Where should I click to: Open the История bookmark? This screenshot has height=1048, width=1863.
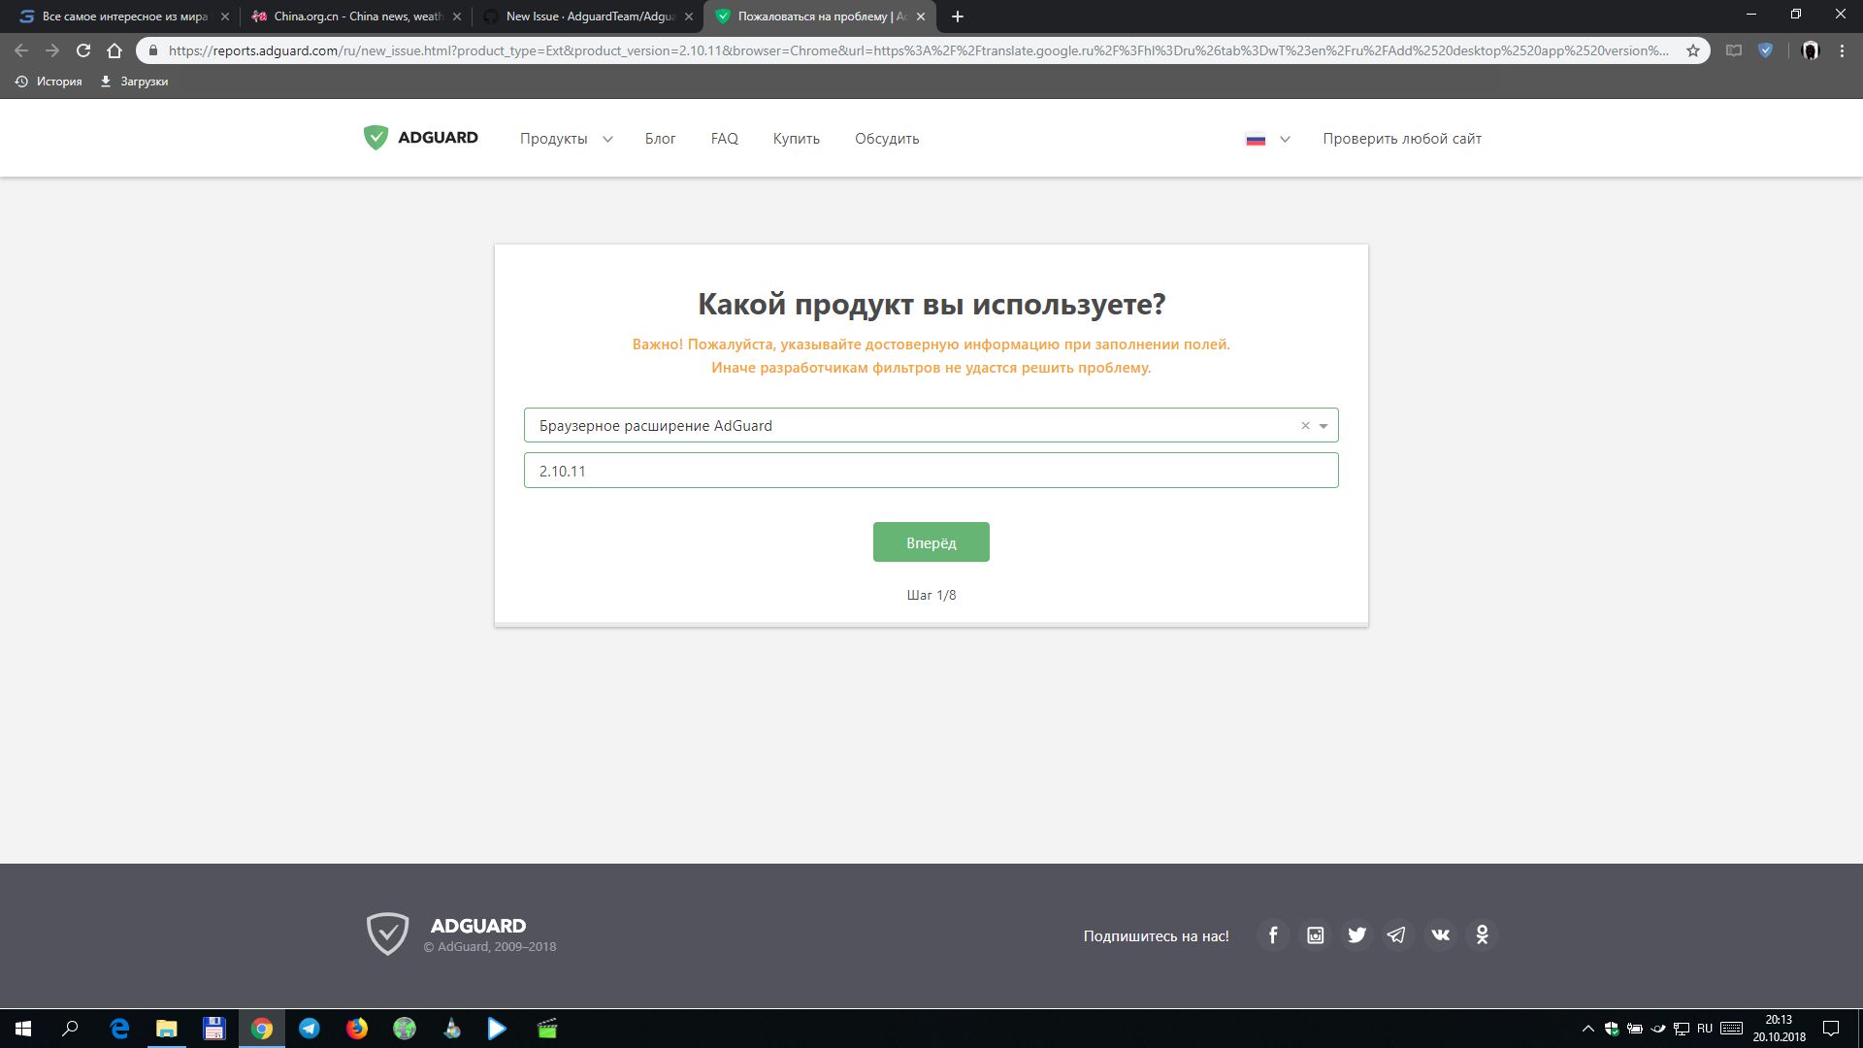click(49, 82)
